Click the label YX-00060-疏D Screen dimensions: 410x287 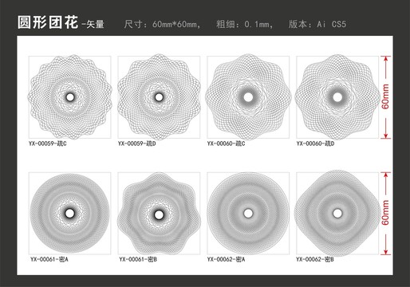pyautogui.click(x=315, y=143)
